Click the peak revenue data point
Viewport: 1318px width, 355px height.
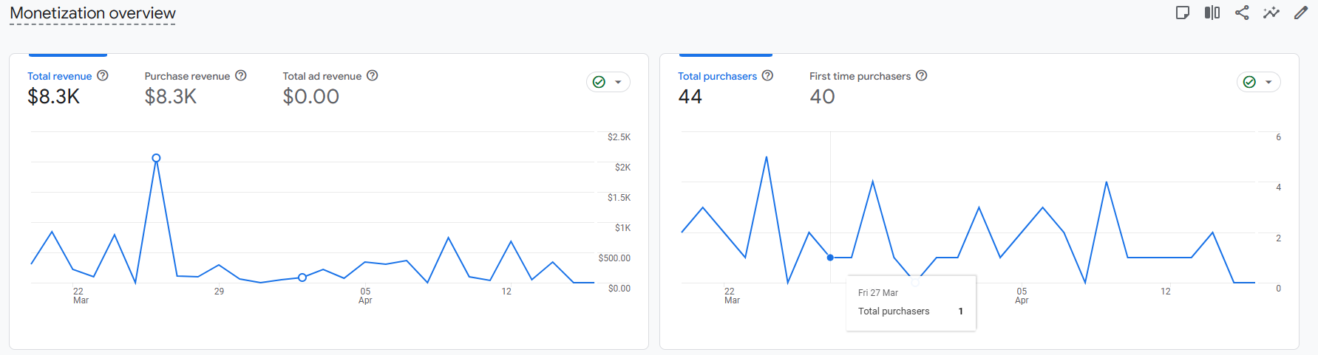pyautogui.click(x=156, y=158)
